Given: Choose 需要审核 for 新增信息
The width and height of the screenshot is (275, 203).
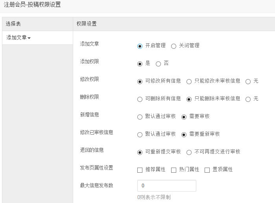Looking at the screenshot, I should [184, 117].
